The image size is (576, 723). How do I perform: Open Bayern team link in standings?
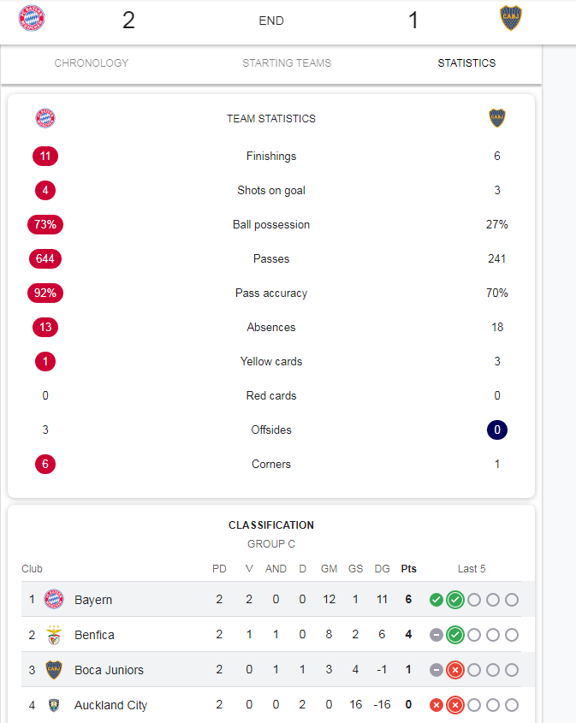click(x=93, y=600)
